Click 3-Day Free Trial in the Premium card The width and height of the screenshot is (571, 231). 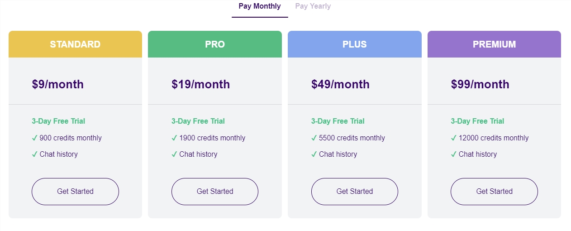click(477, 121)
